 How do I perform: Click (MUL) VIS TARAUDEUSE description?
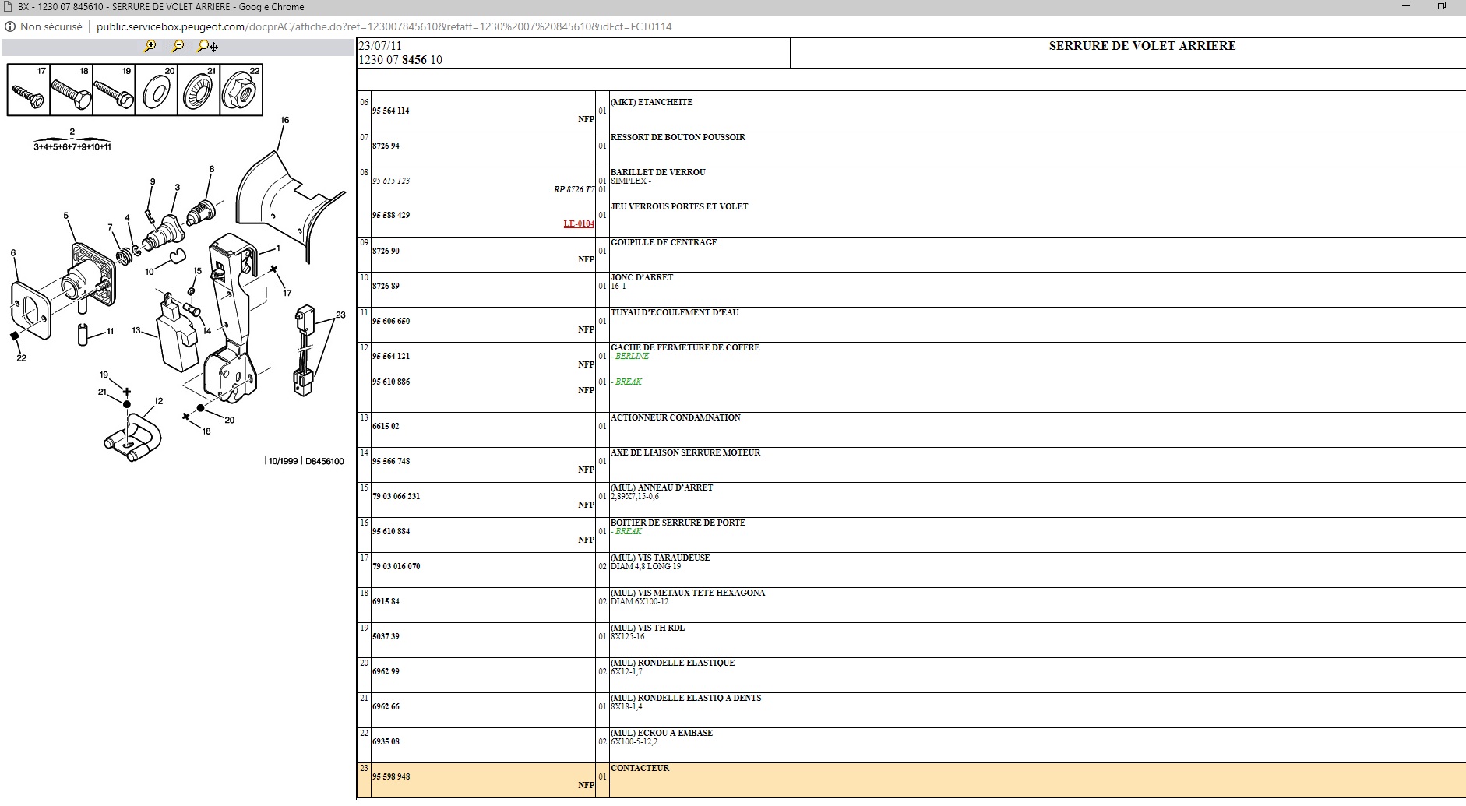[660, 558]
